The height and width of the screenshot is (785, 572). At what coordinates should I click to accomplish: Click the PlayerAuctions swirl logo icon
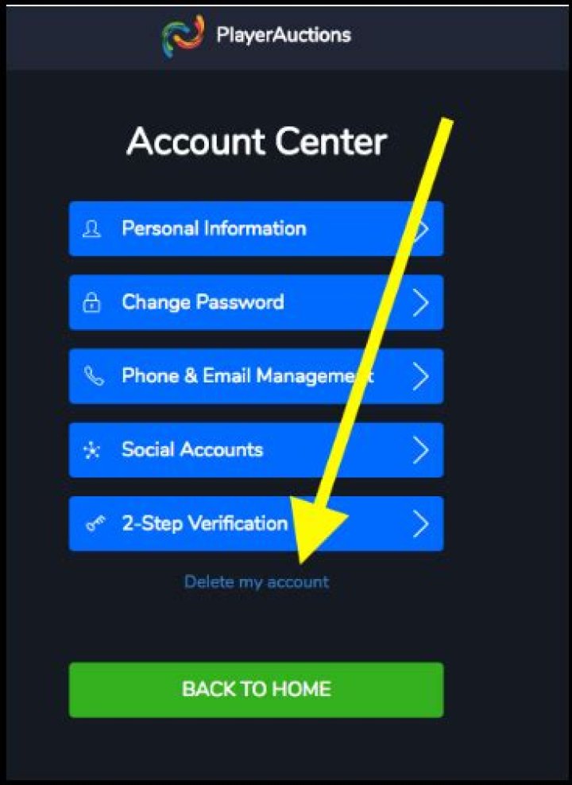tap(183, 35)
